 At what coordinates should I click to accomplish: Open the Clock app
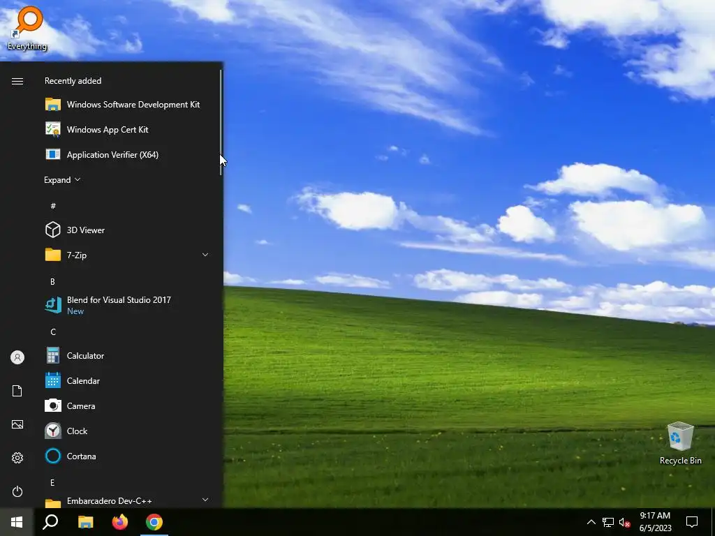pos(128,431)
